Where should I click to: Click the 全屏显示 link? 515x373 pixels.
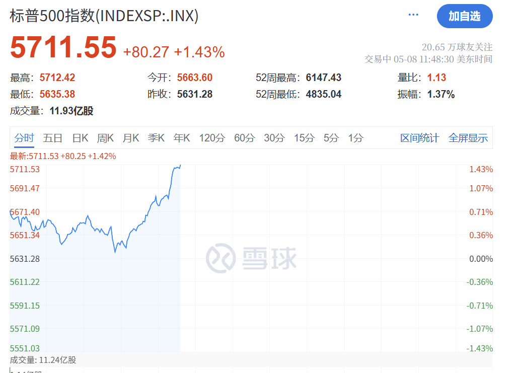click(x=468, y=138)
